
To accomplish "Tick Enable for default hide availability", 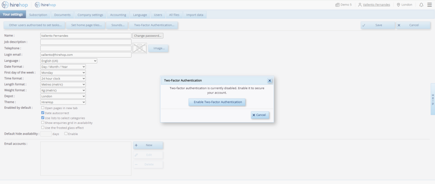I will tap(66, 133).
